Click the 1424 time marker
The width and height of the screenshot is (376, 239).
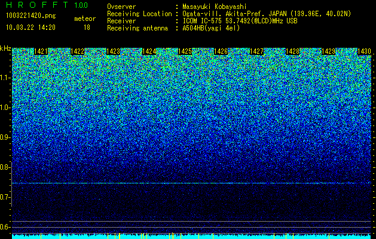(x=149, y=51)
